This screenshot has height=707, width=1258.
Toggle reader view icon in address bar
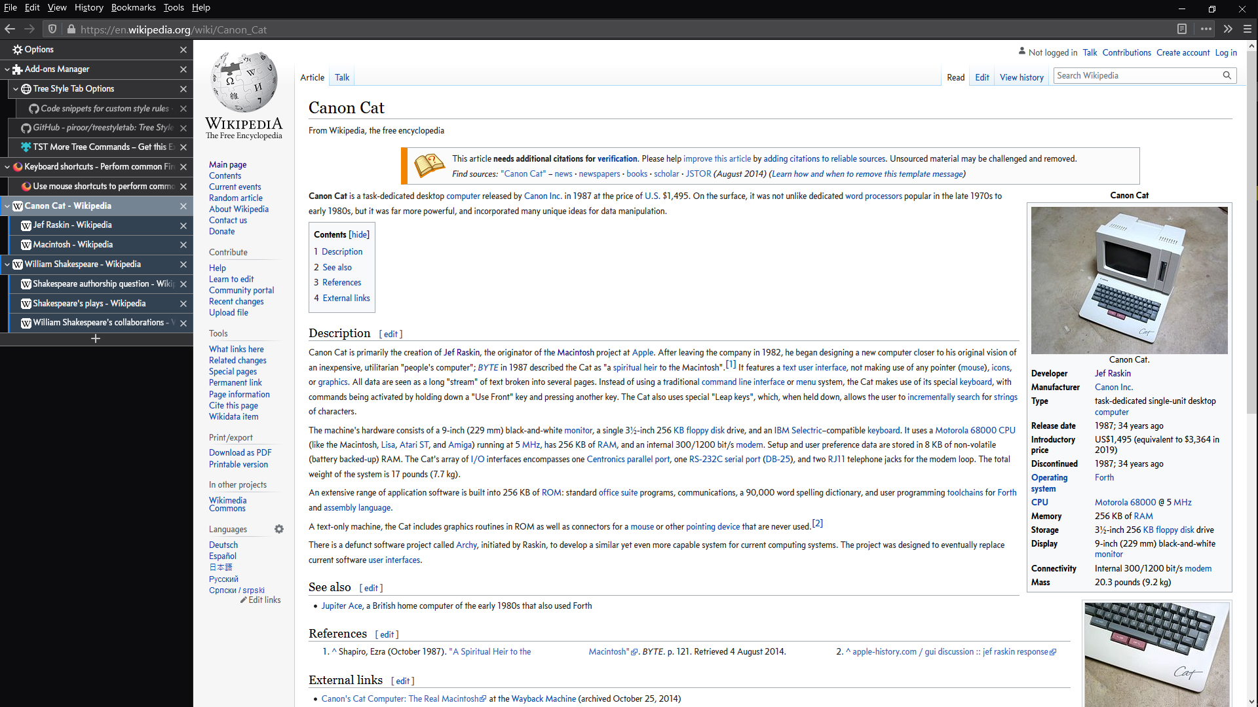(1181, 29)
